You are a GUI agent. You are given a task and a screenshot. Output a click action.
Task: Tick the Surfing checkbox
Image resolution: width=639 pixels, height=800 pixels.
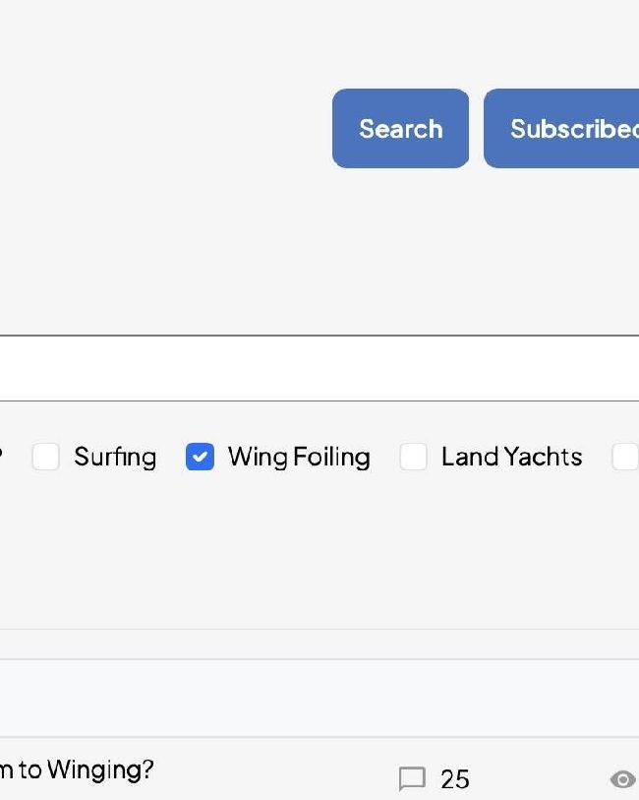(46, 457)
